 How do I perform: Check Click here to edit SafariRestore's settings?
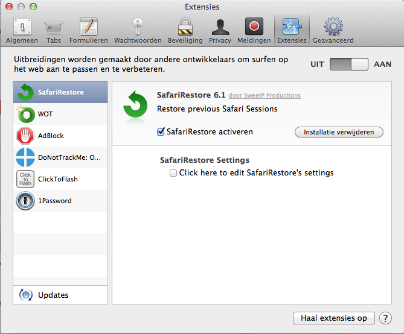click(173, 172)
